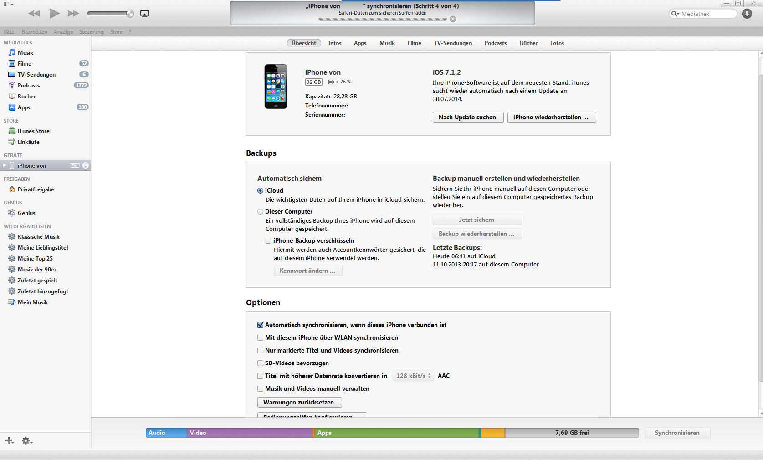Image resolution: width=763 pixels, height=460 pixels.
Task: Select Bücher in the sidebar
Action: (46, 97)
